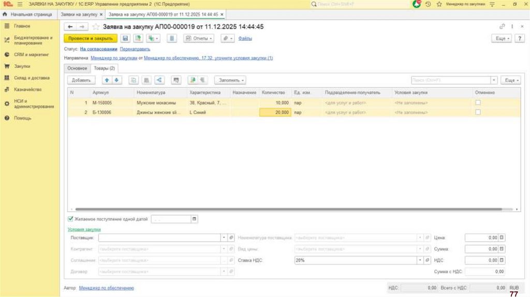Open notifications bell in title bar
530x297 pixels.
tap(417, 4)
